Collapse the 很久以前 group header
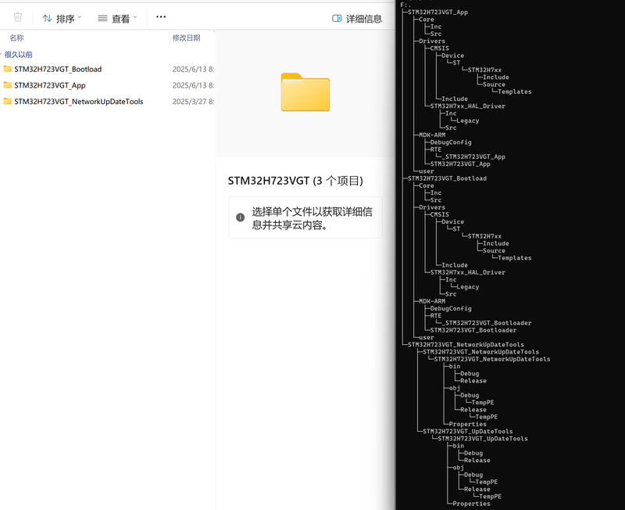625x510 pixels. point(18,55)
